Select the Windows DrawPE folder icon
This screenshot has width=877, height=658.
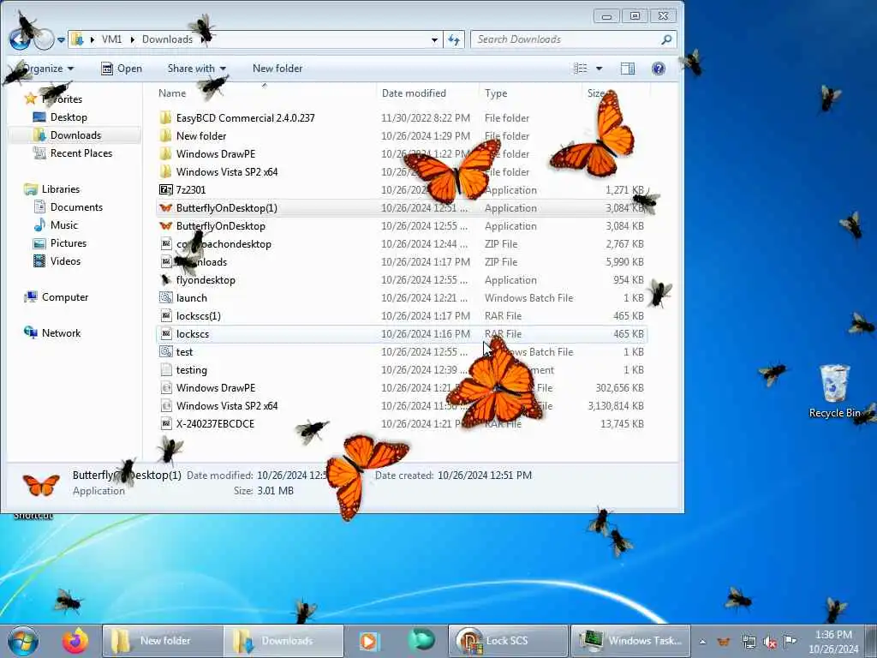point(165,153)
